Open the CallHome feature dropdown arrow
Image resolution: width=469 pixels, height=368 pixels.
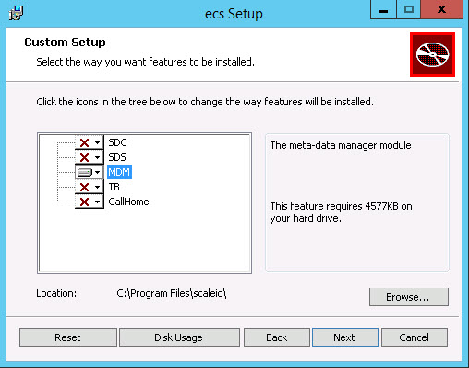tap(97, 202)
